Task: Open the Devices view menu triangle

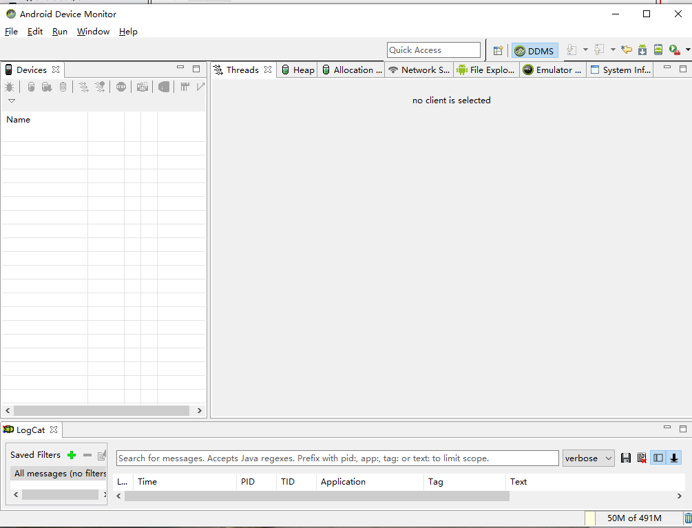Action: point(12,101)
